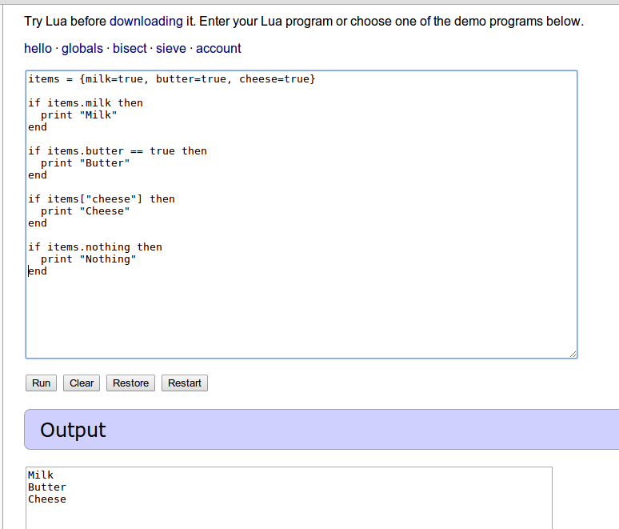The image size is (619, 529).
Task: Click inside the output text box
Action: [x=289, y=498]
